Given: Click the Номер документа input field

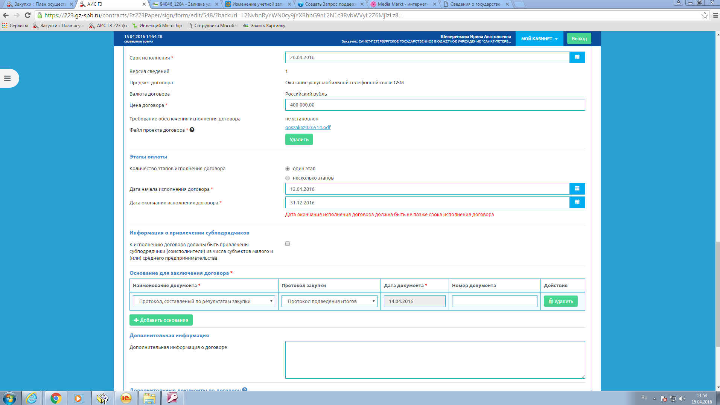Looking at the screenshot, I should 495,301.
